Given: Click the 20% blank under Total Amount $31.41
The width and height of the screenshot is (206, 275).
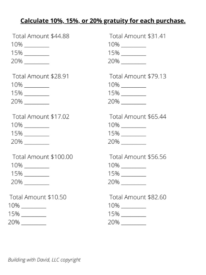Looking at the screenshot, I should [x=134, y=62].
